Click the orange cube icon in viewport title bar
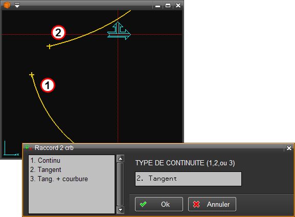This screenshot has height=217, width=295. coord(7,5)
